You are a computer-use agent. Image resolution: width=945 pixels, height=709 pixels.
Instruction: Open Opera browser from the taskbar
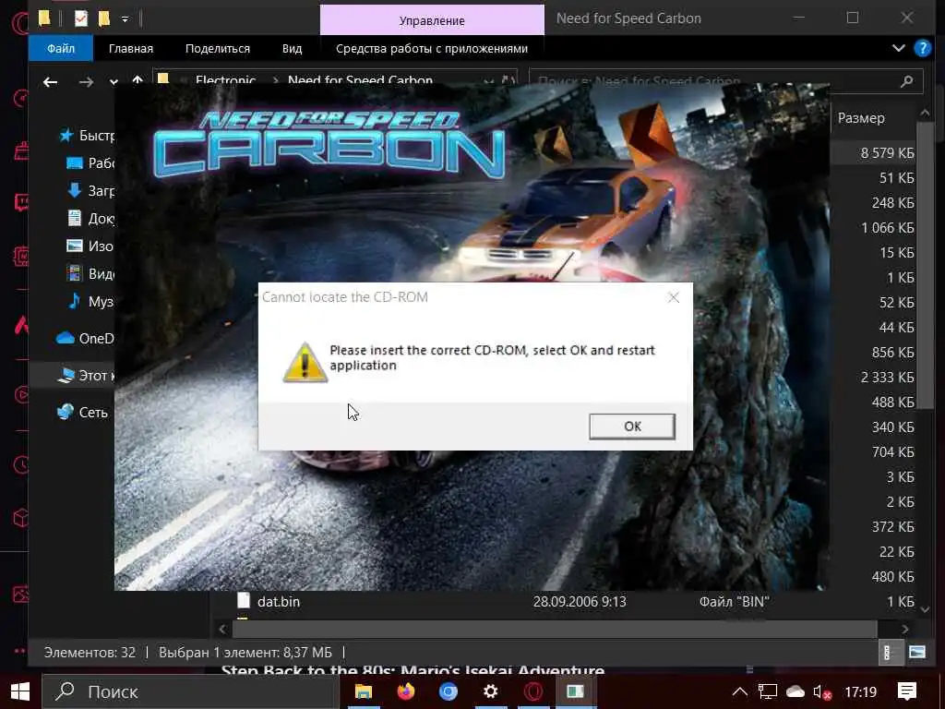(x=532, y=691)
